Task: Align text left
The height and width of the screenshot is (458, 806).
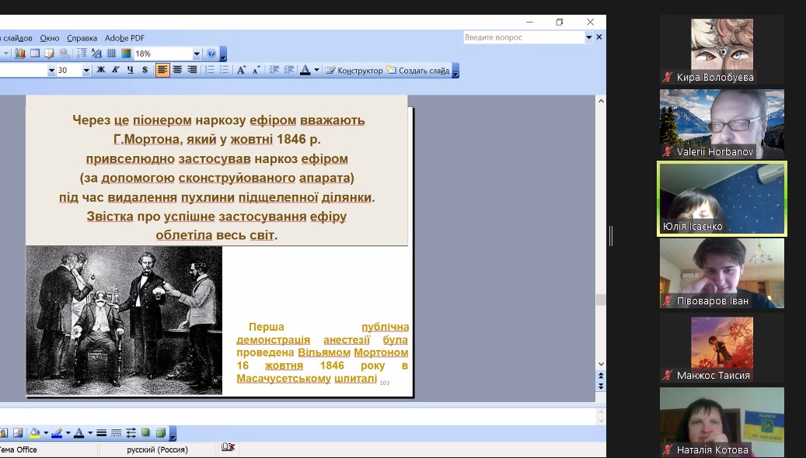Action: [x=162, y=70]
